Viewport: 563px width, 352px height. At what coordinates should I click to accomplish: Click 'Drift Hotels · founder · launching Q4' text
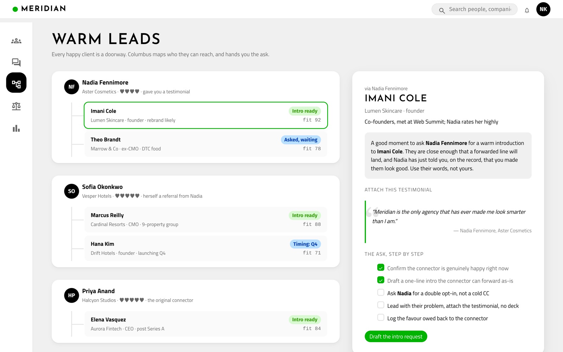pyautogui.click(x=128, y=253)
